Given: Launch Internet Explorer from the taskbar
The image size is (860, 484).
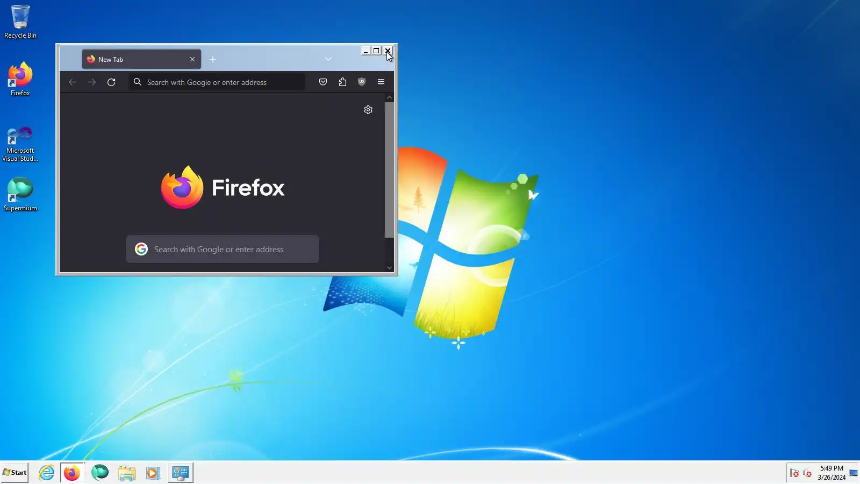Looking at the screenshot, I should tap(47, 473).
